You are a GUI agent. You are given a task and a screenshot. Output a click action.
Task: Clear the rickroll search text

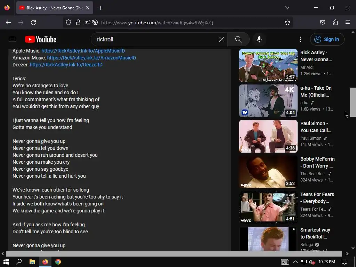(x=221, y=39)
